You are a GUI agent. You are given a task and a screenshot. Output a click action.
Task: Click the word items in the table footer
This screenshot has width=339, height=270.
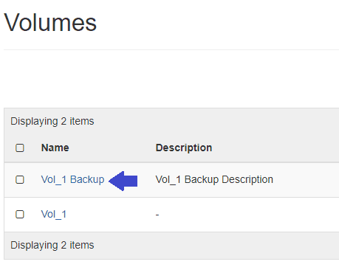point(82,245)
